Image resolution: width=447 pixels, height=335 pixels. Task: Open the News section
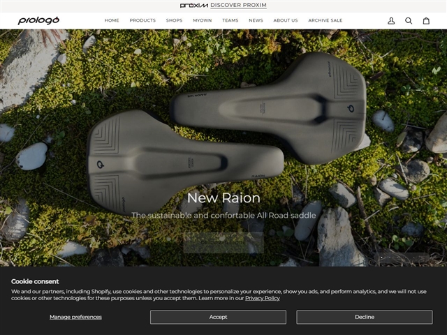pos(256,21)
